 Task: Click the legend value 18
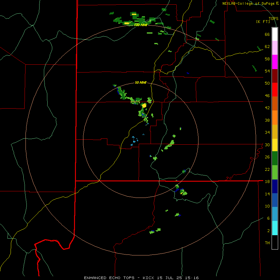pyautogui.click(x=267, y=181)
